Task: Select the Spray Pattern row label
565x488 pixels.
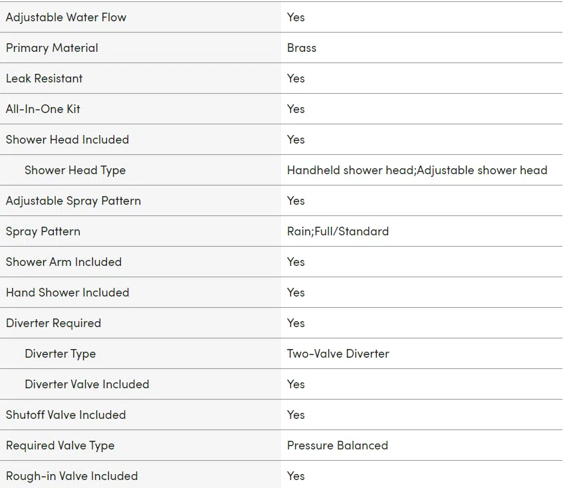Action: pos(43,231)
